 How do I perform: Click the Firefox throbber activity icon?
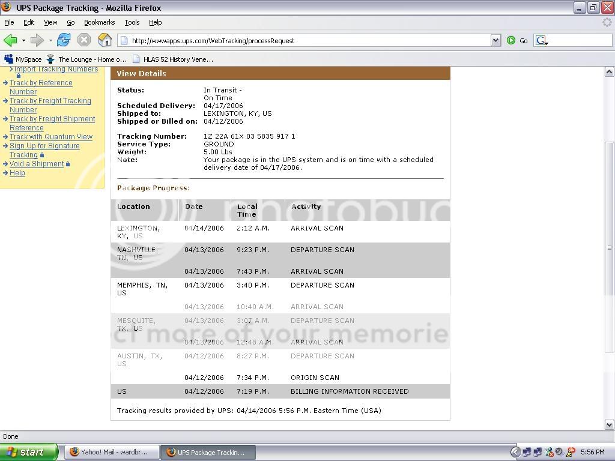[x=607, y=22]
